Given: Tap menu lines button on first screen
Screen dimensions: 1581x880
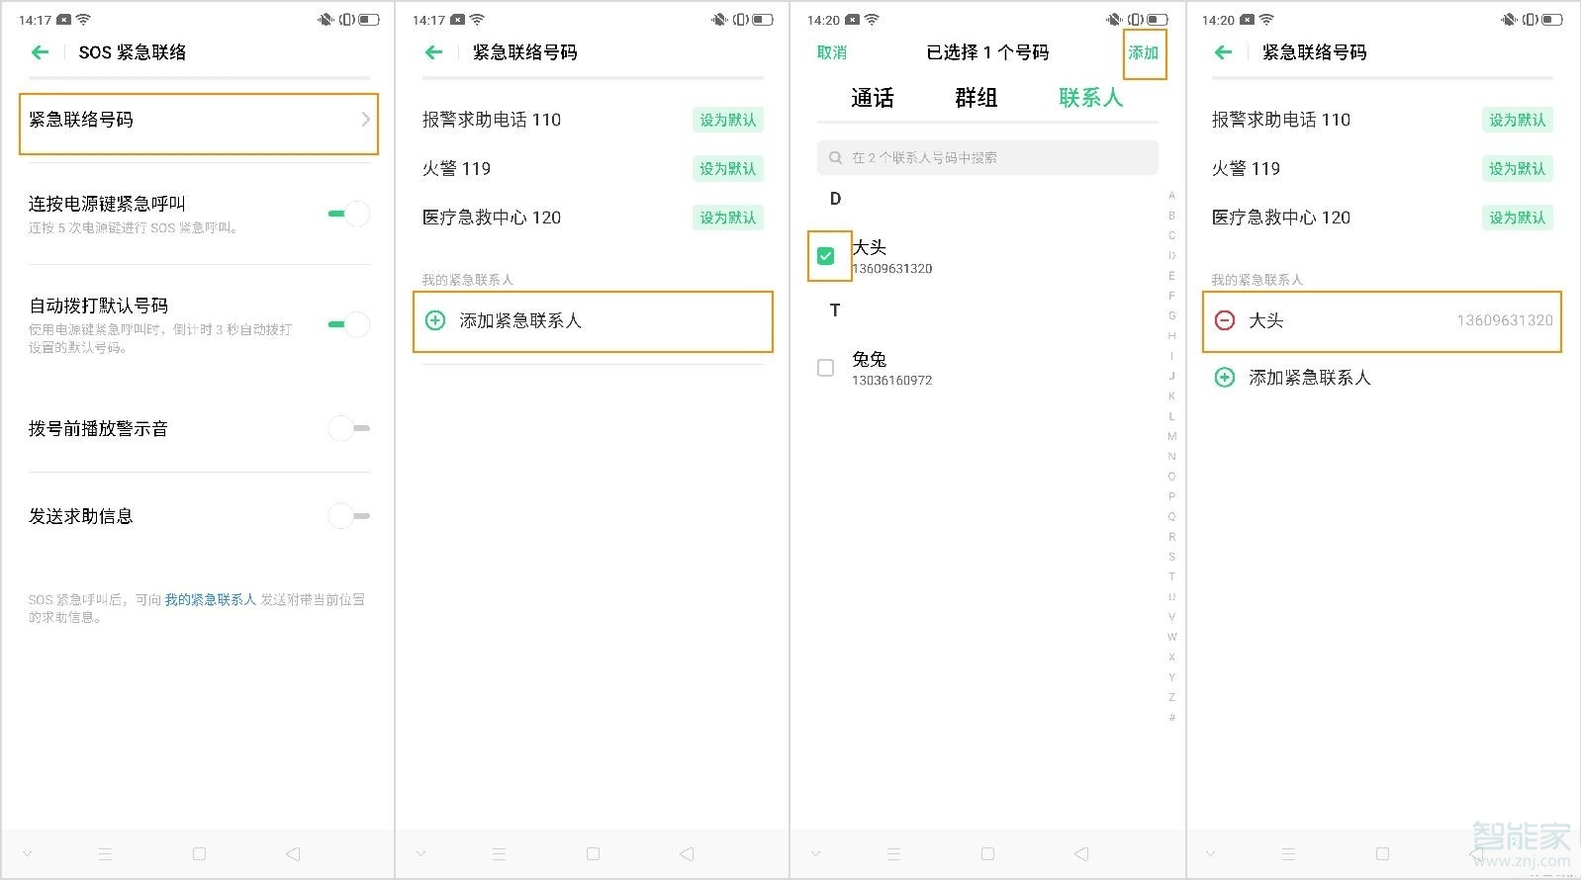Looking at the screenshot, I should point(105,853).
